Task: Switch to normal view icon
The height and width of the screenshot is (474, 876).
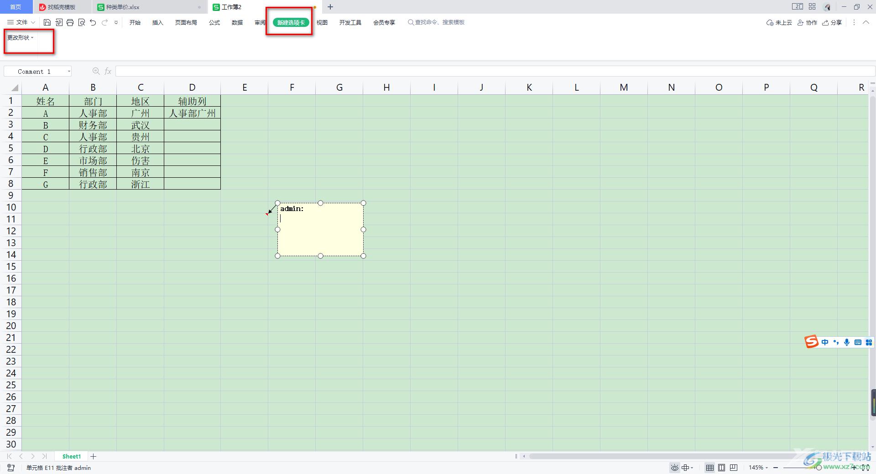Action: point(710,468)
